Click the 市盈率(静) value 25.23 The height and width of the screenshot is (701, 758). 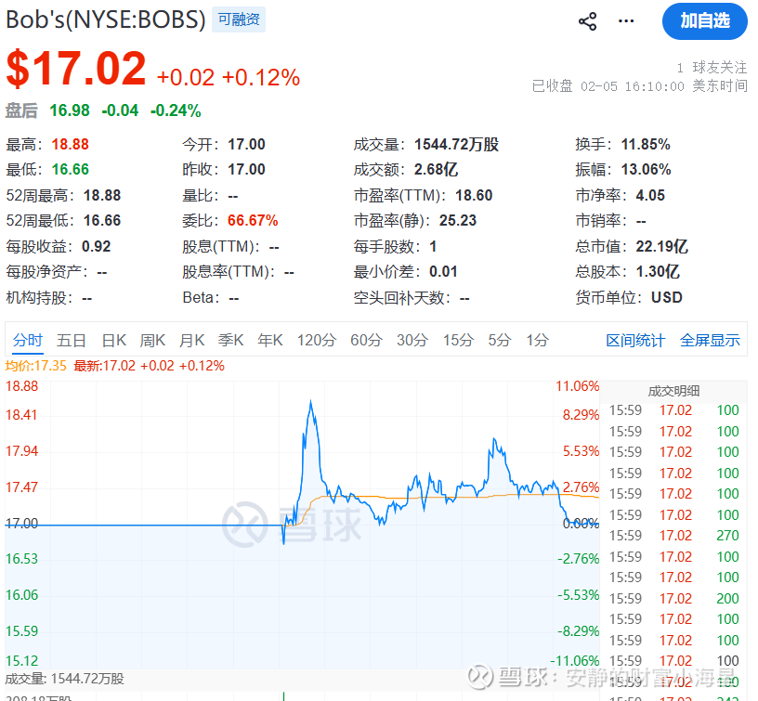coord(458,221)
